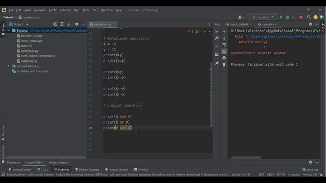Open TODO tool window
326x183 pixels.
[x=43, y=169]
